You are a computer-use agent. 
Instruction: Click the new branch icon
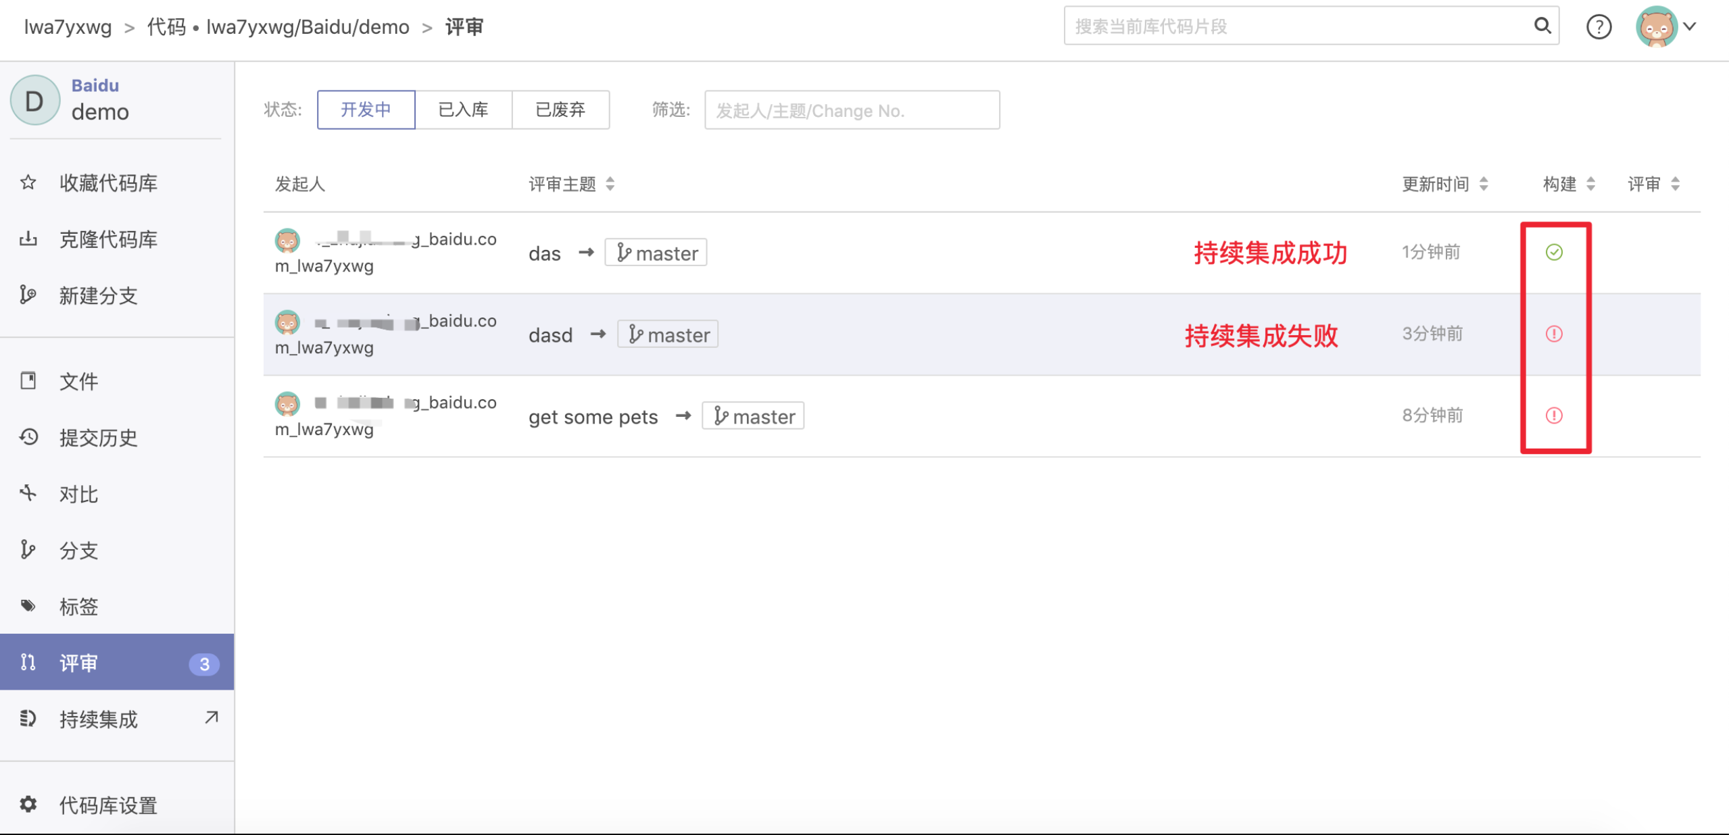pos(28,295)
